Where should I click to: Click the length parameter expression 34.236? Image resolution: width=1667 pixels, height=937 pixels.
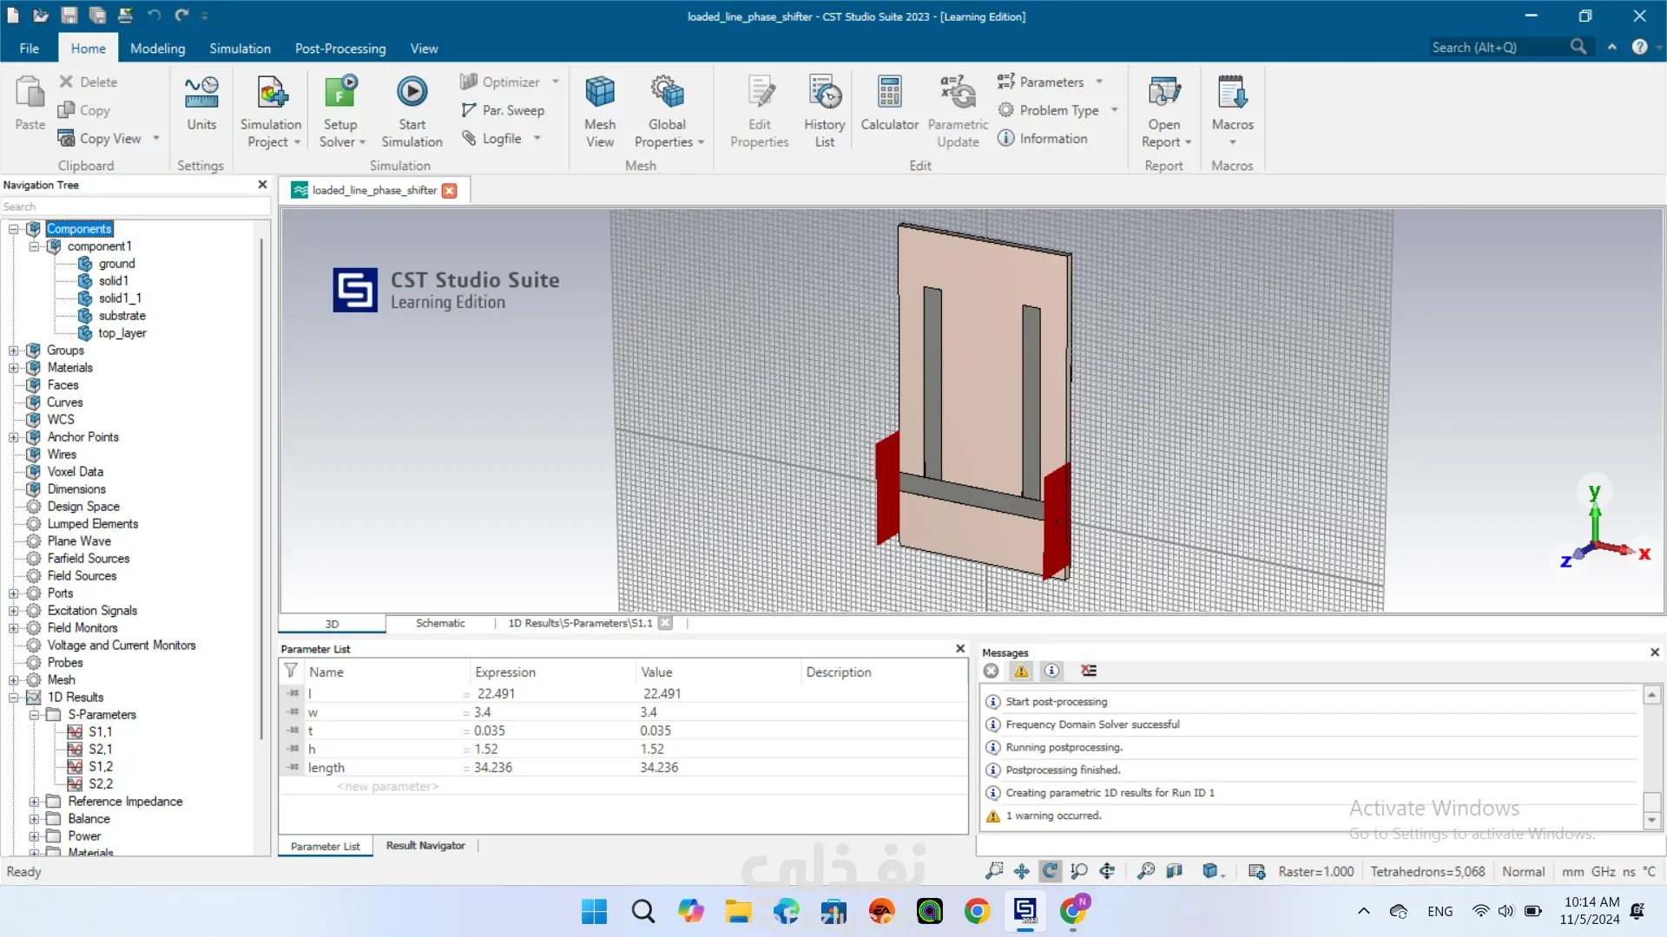click(x=493, y=768)
